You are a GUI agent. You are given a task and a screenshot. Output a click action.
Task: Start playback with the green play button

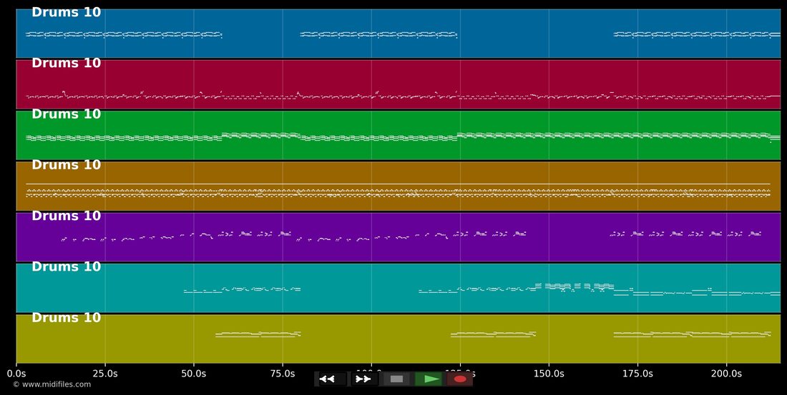tap(429, 379)
